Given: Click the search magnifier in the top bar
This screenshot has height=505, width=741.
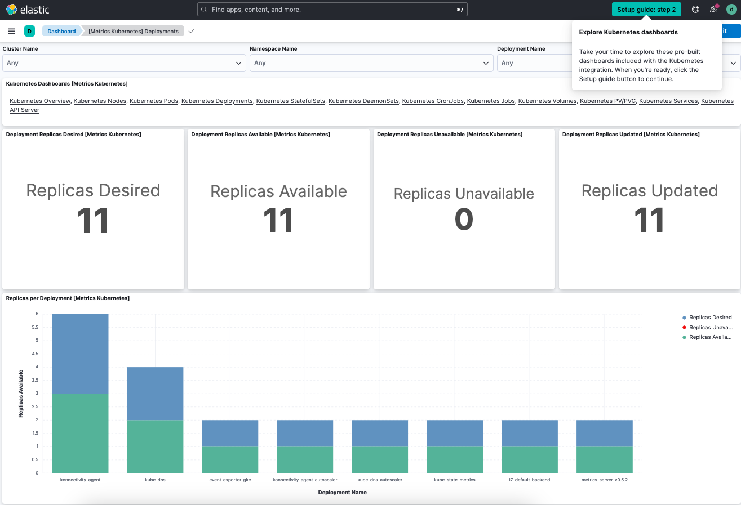Looking at the screenshot, I should pyautogui.click(x=203, y=9).
